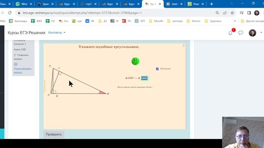264x148 pixels.
Task: Expand Контакты dropdown menu
Action: (x=57, y=32)
